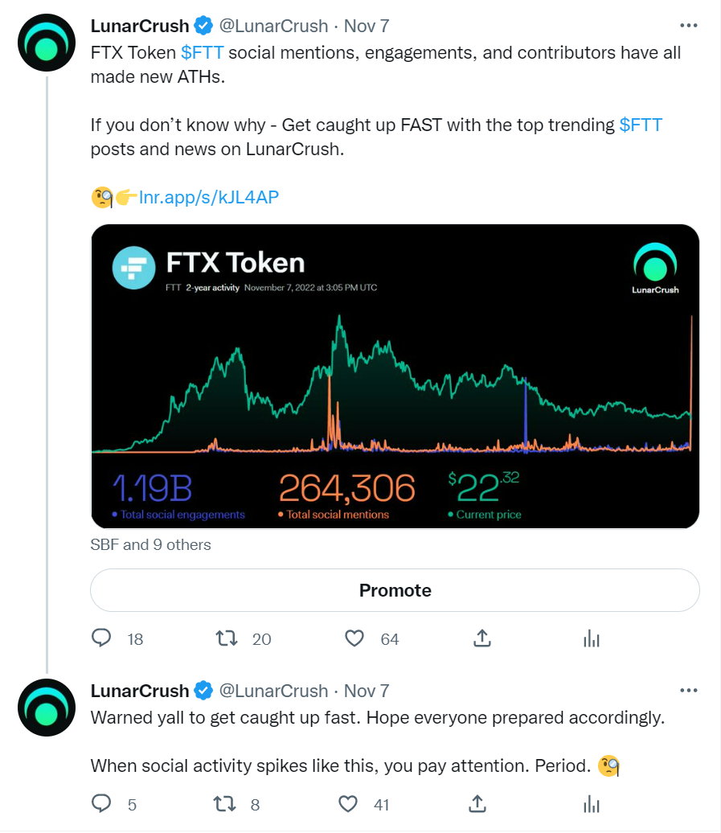Open the lnr.app/s/kJL4AP link

209,197
